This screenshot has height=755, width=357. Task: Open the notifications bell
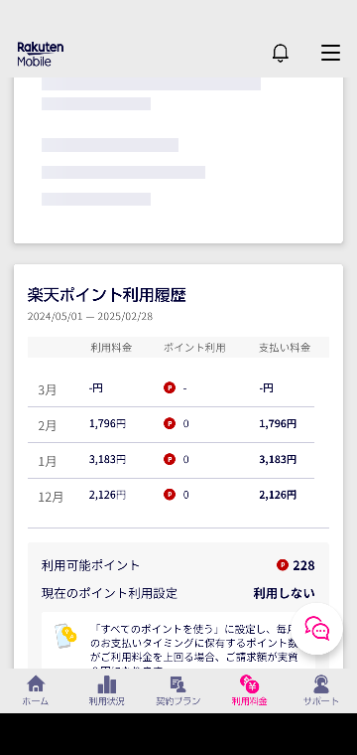280,53
